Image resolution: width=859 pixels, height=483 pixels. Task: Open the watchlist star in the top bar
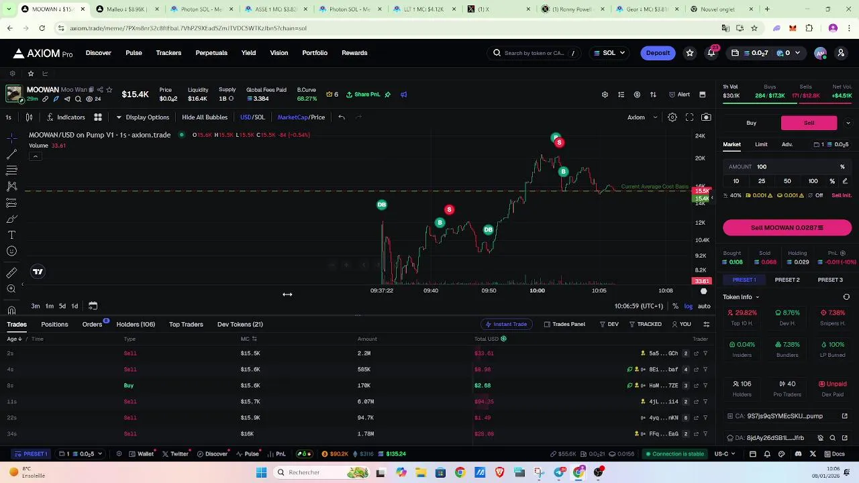[690, 53]
